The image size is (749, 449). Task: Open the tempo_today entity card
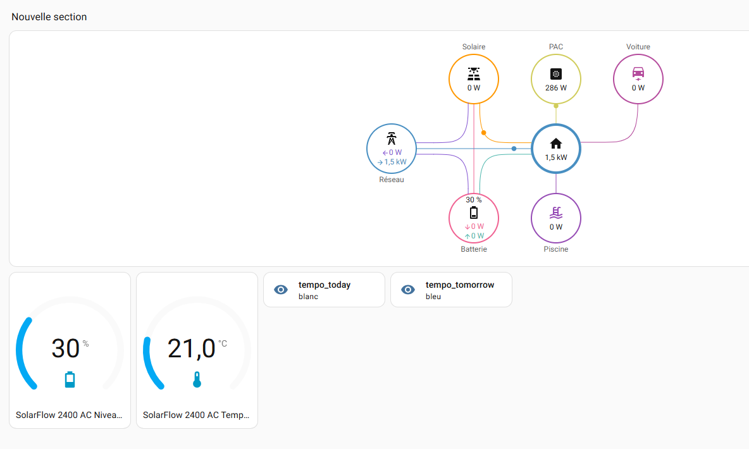pos(324,290)
